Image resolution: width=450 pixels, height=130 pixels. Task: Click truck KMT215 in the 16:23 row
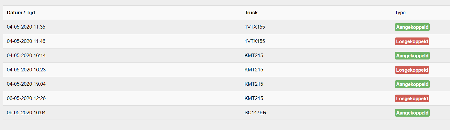pyautogui.click(x=254, y=70)
